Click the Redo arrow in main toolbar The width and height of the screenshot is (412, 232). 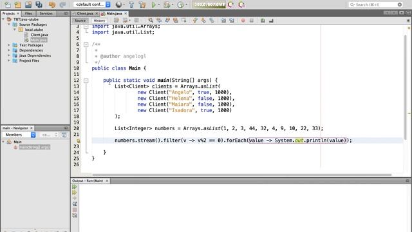[62, 5]
